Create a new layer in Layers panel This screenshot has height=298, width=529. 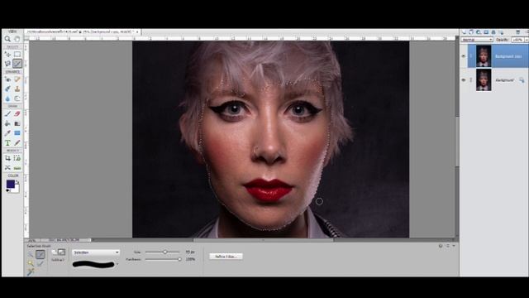coord(464,32)
